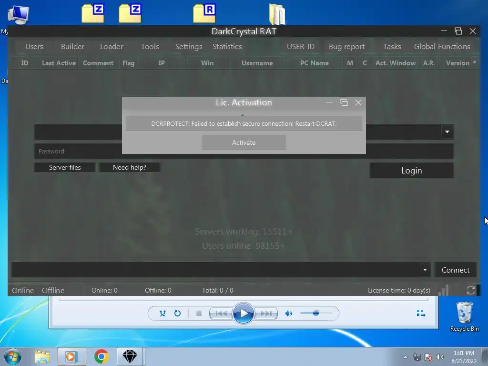Open the Settings menu
The width and height of the screenshot is (488, 366).
pyautogui.click(x=189, y=46)
